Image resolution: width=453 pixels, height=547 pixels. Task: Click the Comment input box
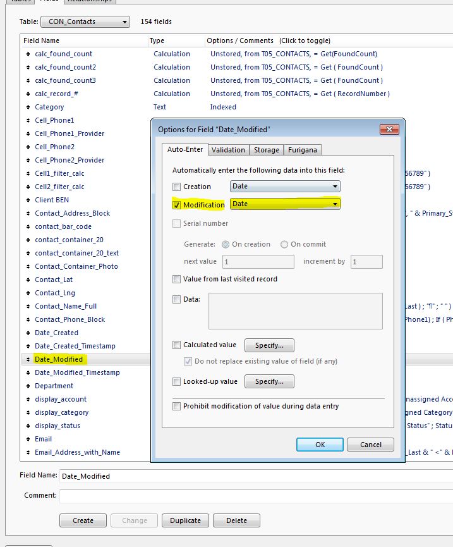pos(256,496)
